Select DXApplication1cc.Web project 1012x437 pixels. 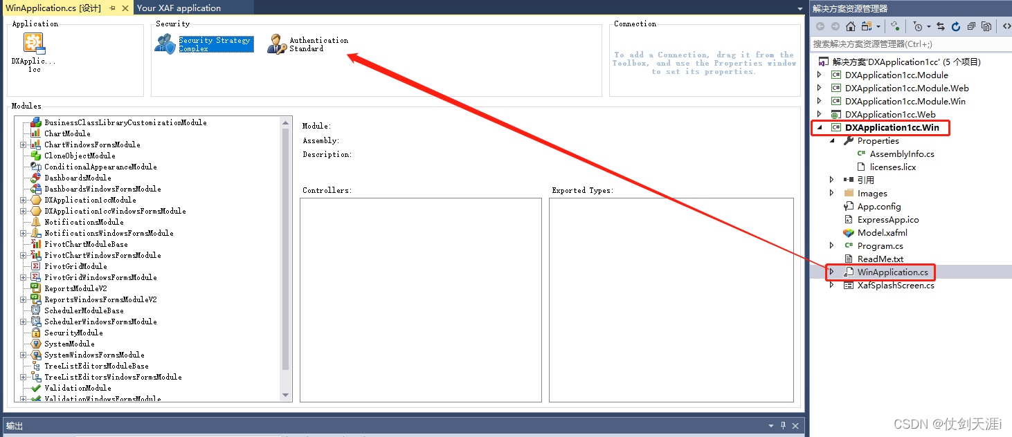[890, 114]
